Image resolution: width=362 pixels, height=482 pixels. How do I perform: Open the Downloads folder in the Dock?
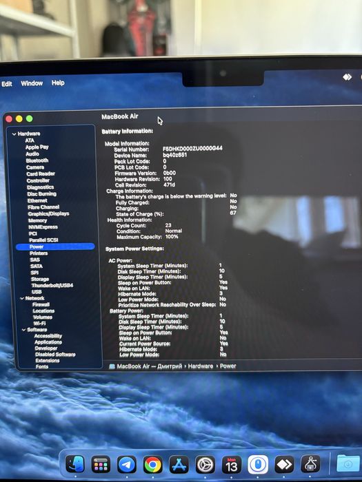(348, 463)
